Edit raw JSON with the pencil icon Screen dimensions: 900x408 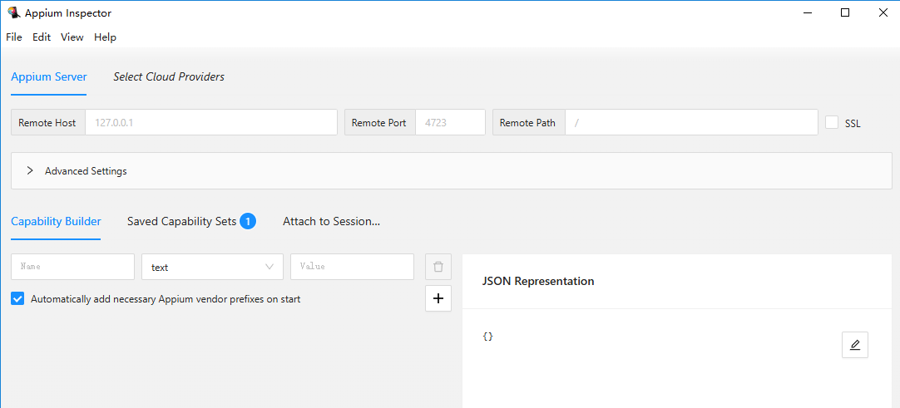pos(854,344)
